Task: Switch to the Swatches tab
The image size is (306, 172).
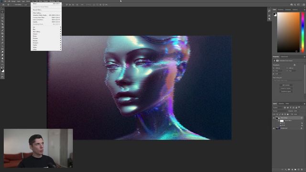Action: click(x=281, y=10)
